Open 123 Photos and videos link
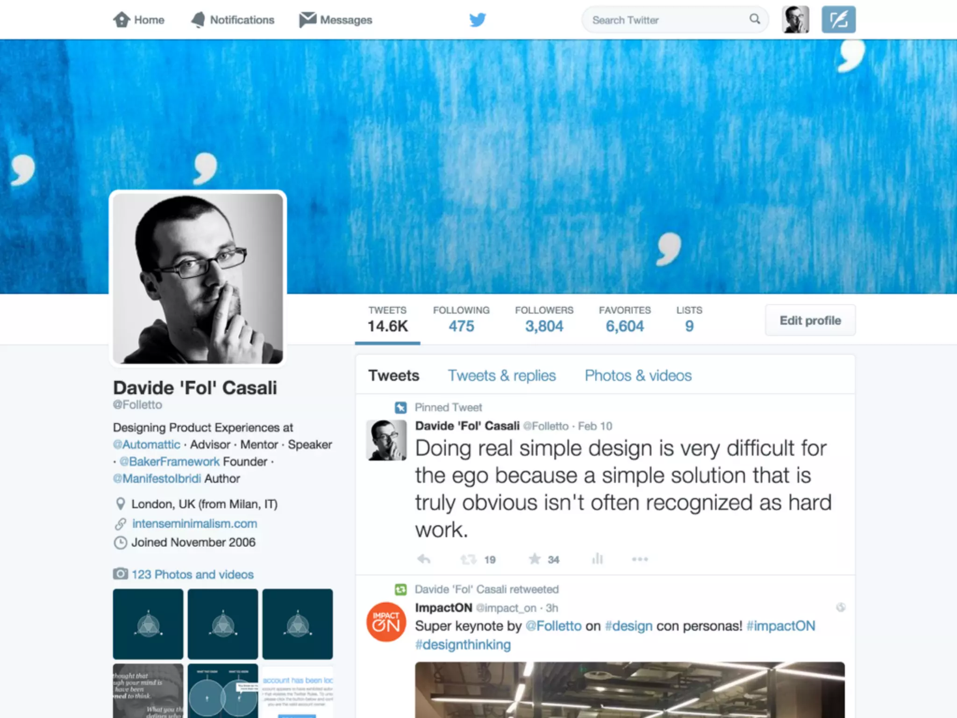Viewport: 957px width, 718px height. 192,574
